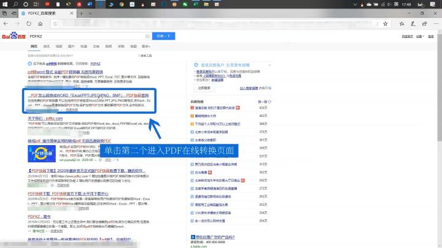Launch Cortana from the taskbar
The width and height of the screenshot is (442, 248).
click(x=26, y=4)
